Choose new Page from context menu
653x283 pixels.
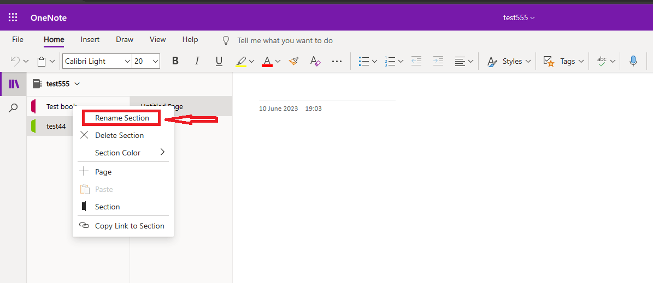pyautogui.click(x=123, y=172)
